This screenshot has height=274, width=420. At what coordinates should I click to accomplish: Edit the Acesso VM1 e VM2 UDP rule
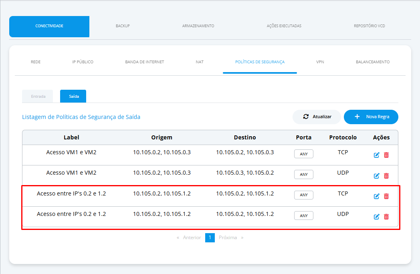(x=376, y=176)
